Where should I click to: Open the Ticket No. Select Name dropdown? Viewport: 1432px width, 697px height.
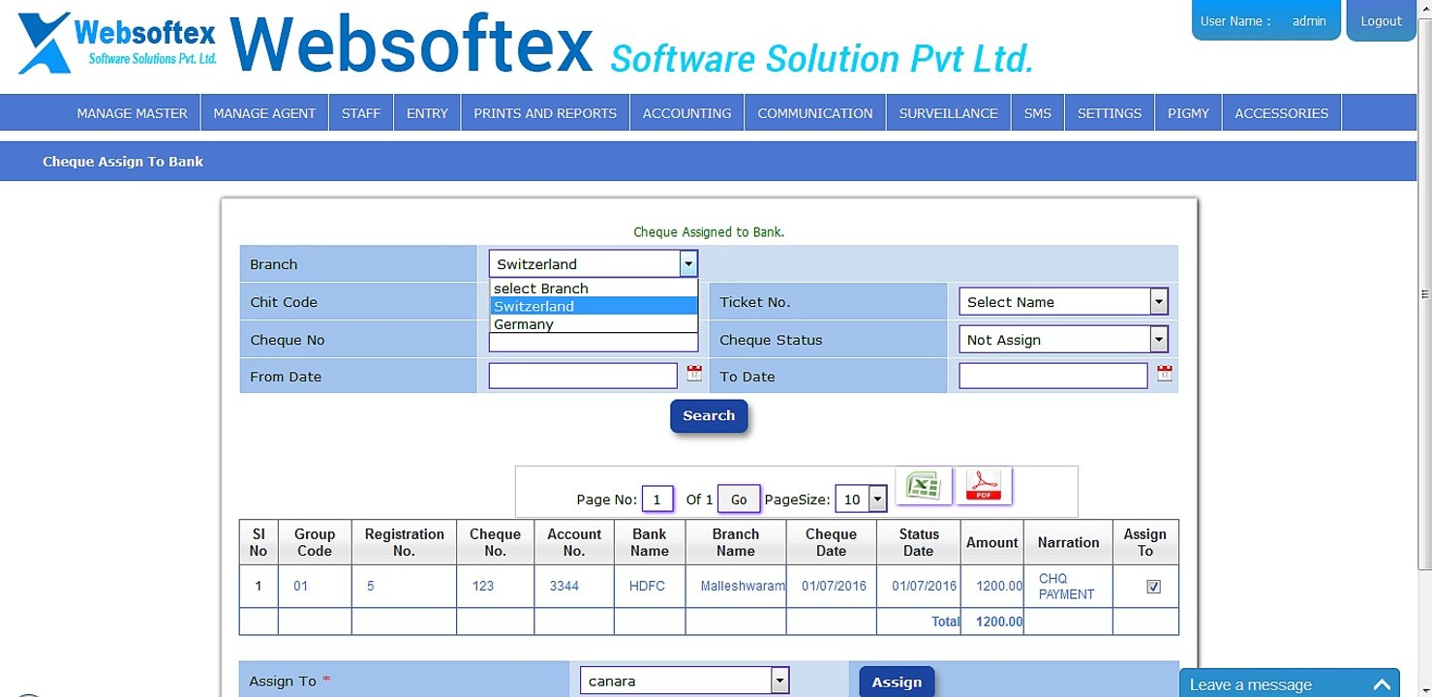click(x=1063, y=302)
